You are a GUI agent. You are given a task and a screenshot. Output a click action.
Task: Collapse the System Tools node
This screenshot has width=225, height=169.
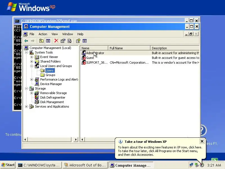tap(26, 52)
